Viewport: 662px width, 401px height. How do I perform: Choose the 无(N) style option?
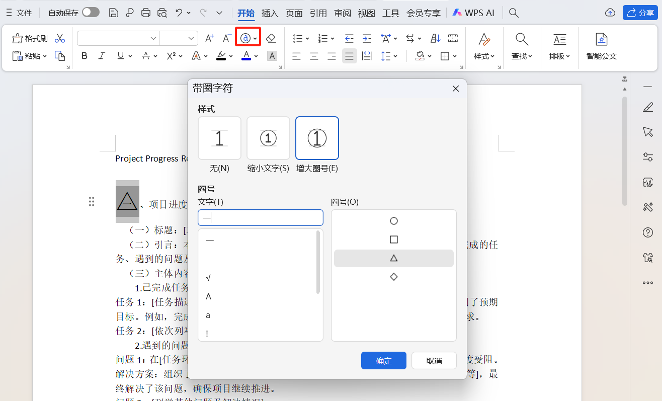pyautogui.click(x=219, y=138)
